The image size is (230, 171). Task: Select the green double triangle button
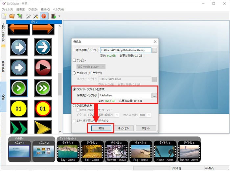19,127
